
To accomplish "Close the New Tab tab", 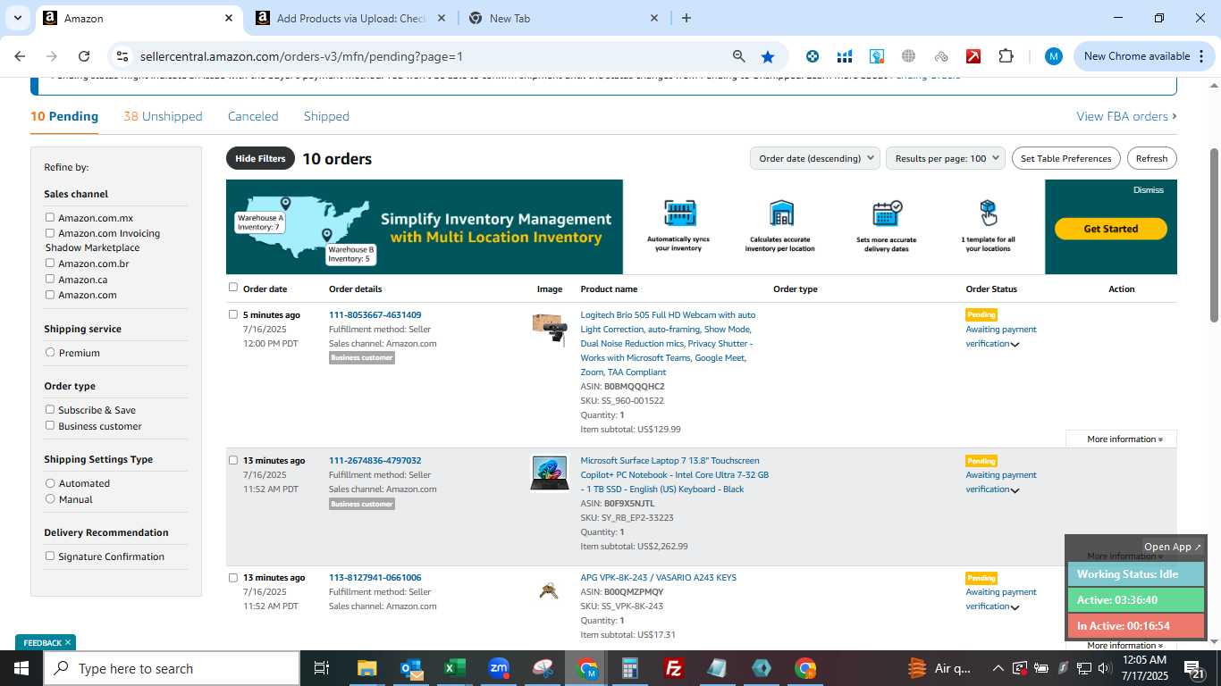I will point(654,18).
